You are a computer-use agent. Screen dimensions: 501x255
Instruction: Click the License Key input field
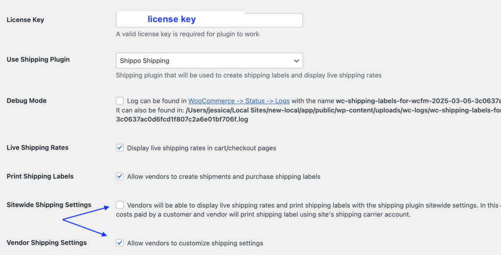[209, 20]
